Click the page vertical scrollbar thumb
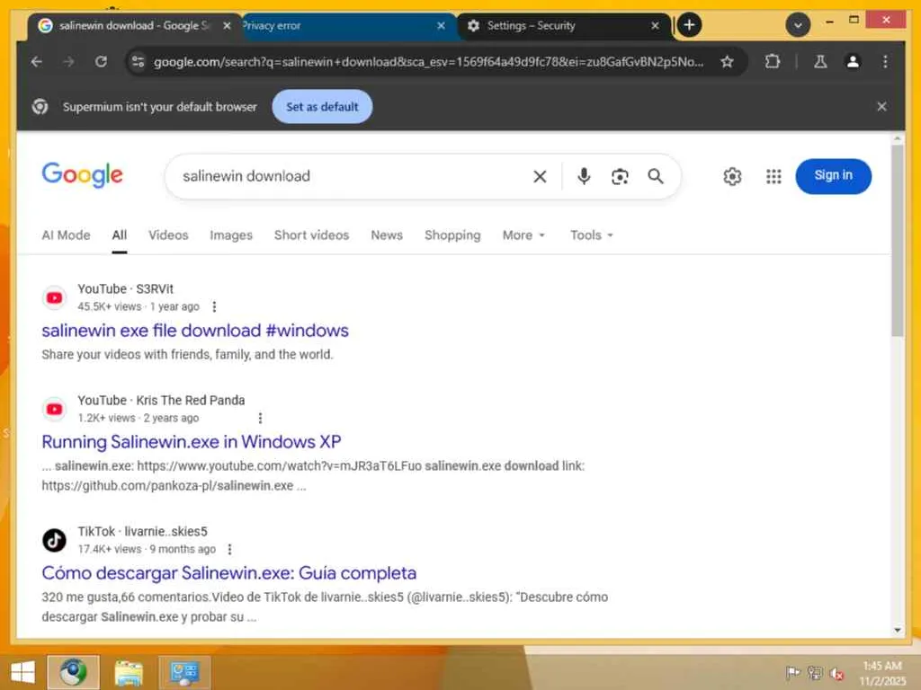The image size is (921, 690). click(897, 239)
